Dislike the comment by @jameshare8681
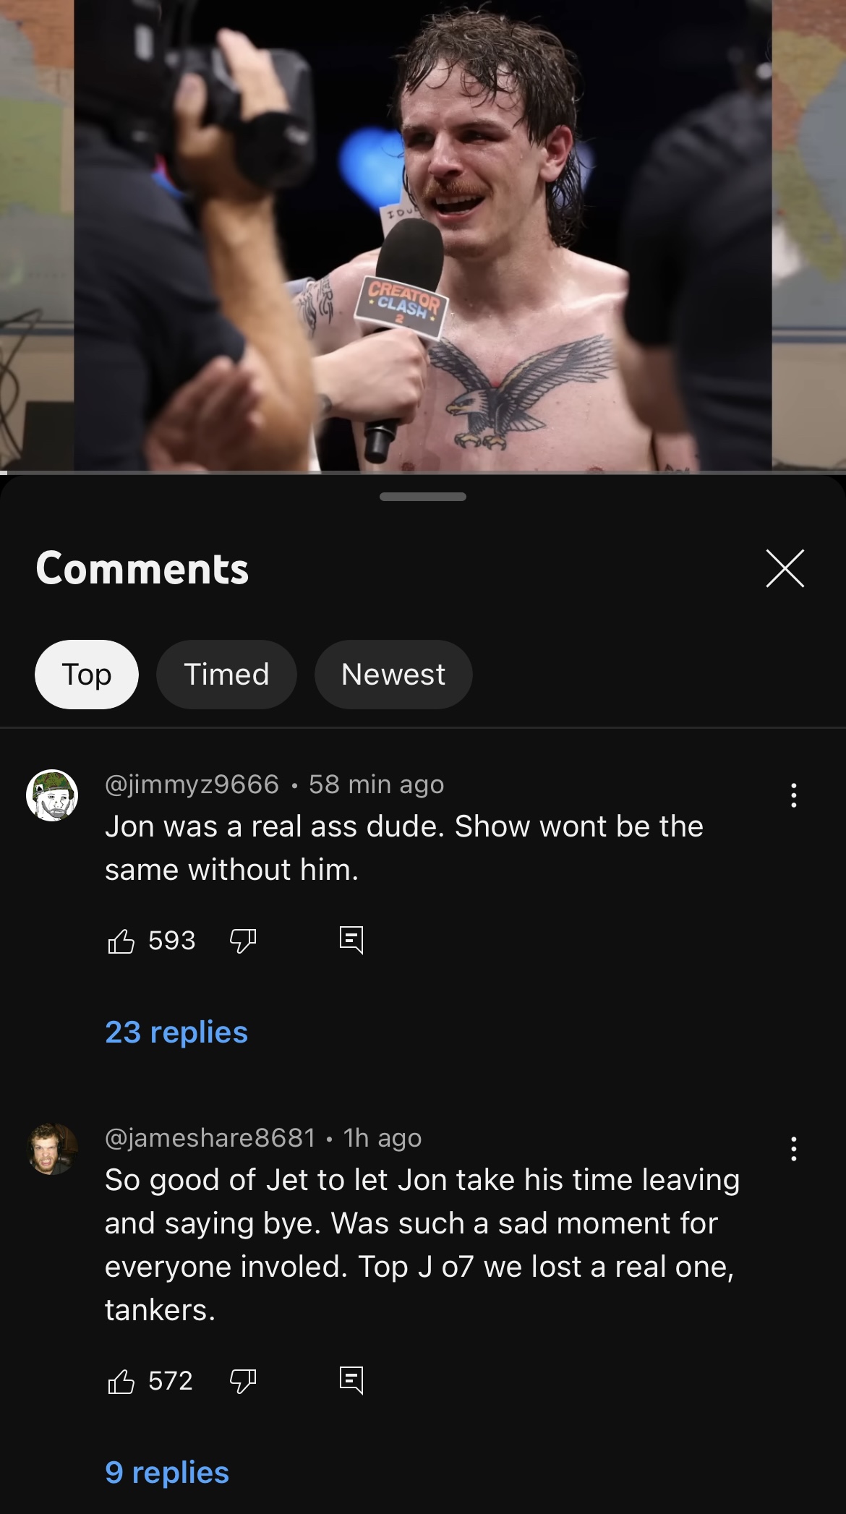The image size is (846, 1514). pos(243,1381)
